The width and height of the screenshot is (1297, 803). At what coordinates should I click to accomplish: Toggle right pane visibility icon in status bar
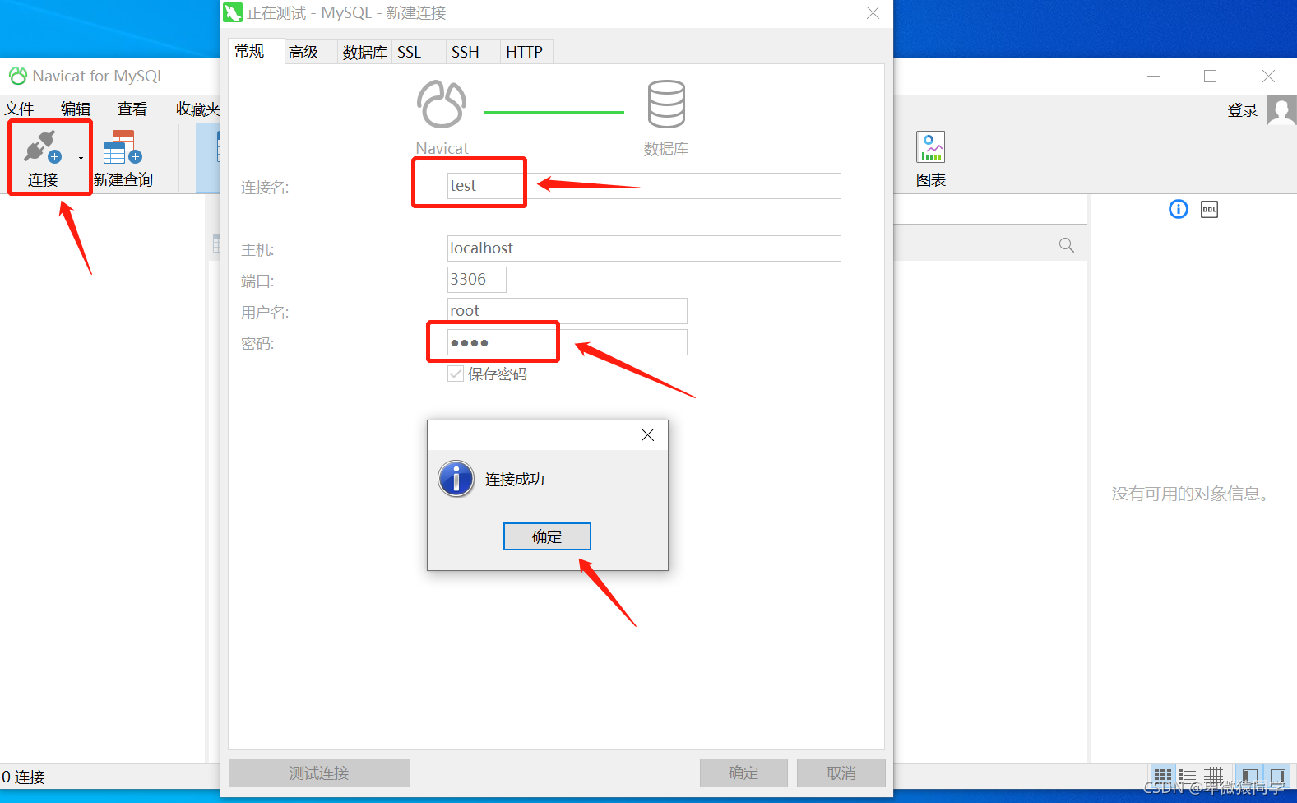coord(1277,776)
